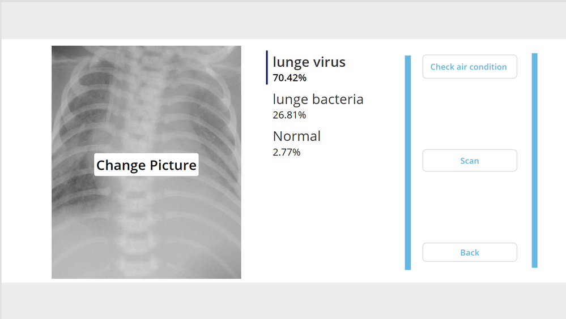This screenshot has height=319, width=566.
Task: Click the gray header strip at top
Action: click(283, 20)
